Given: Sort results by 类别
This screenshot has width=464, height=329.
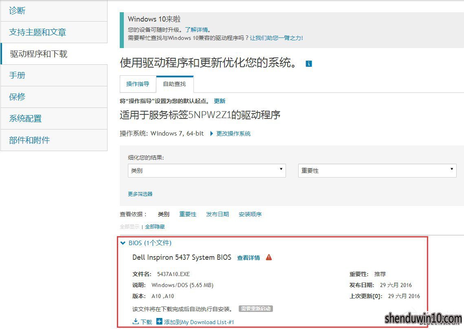Looking at the screenshot, I should (164, 214).
